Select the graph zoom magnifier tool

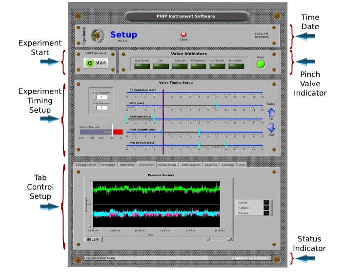pos(93,239)
